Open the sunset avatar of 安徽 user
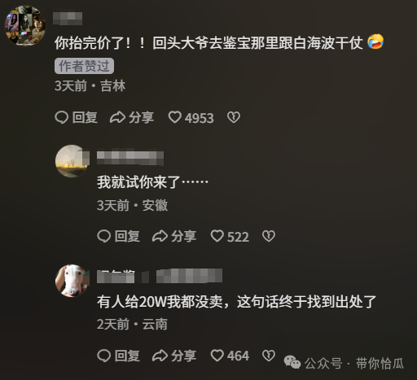 point(72,161)
